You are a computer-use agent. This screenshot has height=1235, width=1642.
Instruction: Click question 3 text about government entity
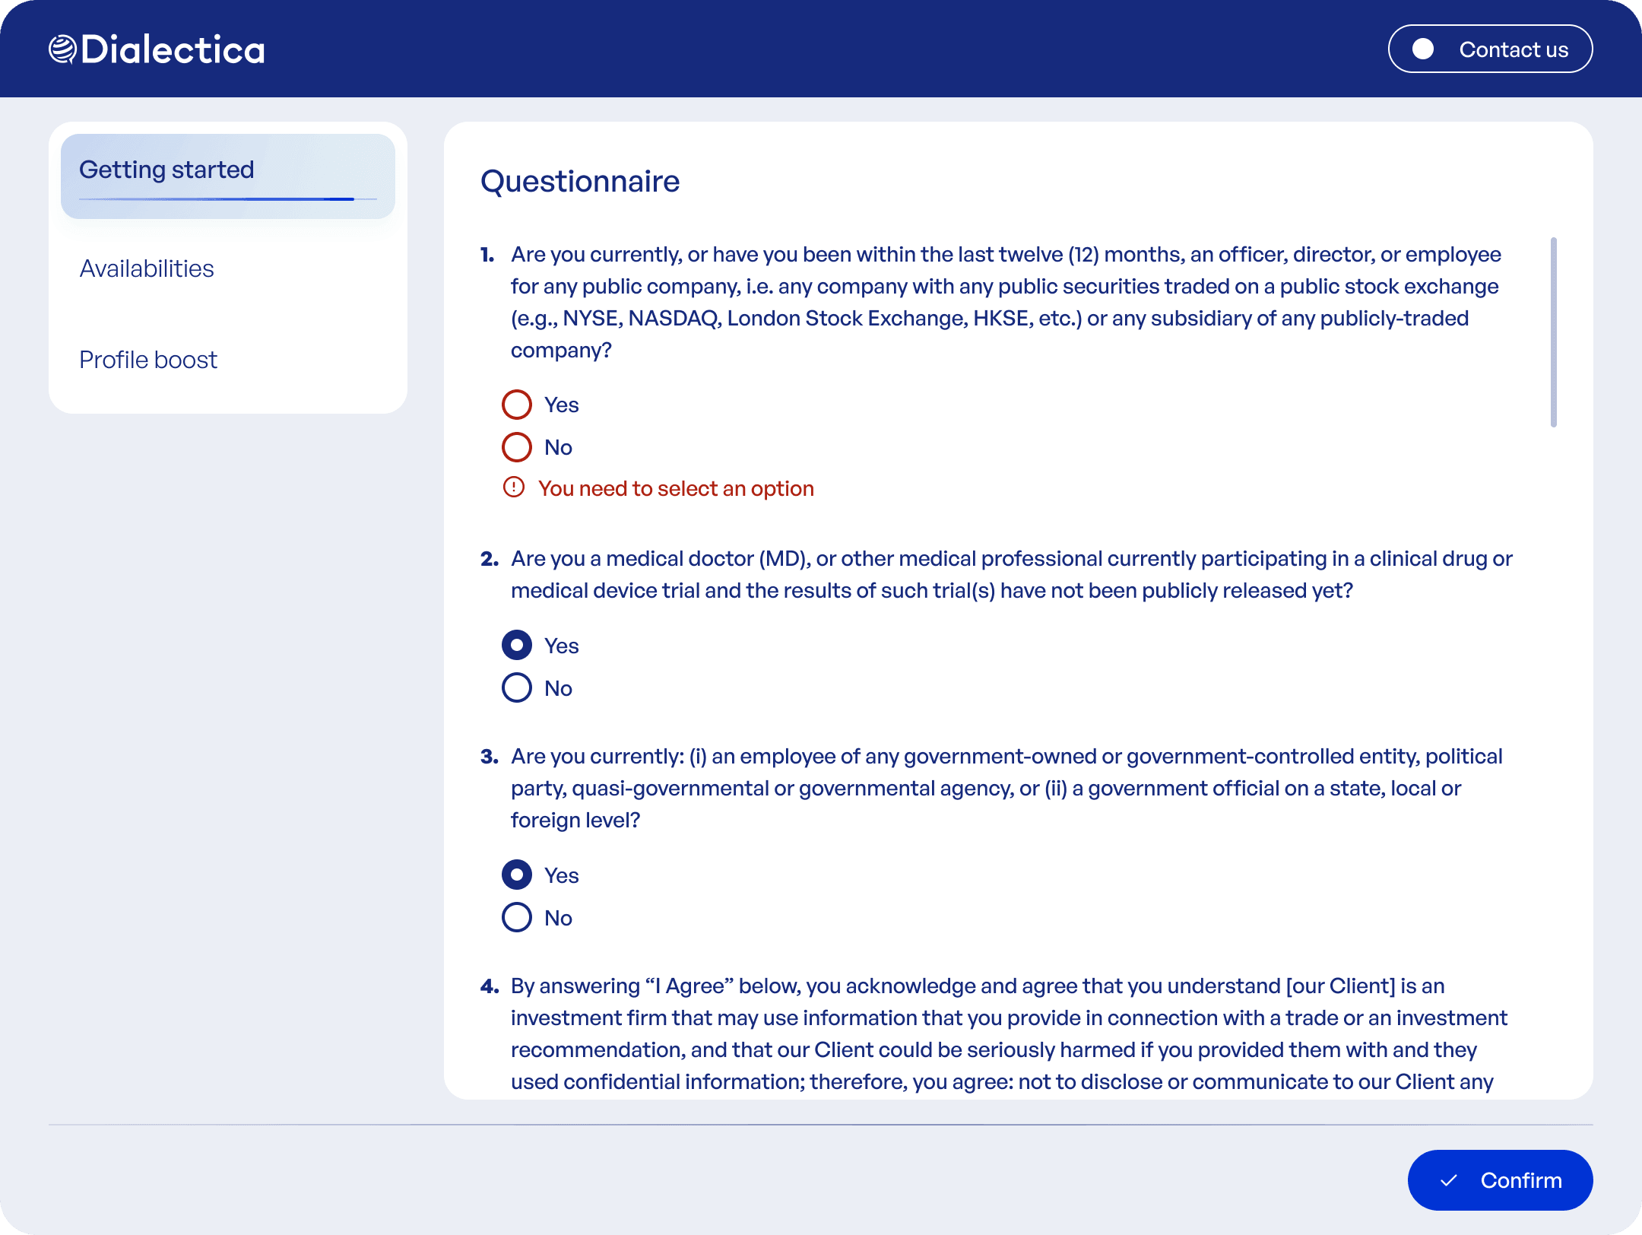[x=1006, y=788]
